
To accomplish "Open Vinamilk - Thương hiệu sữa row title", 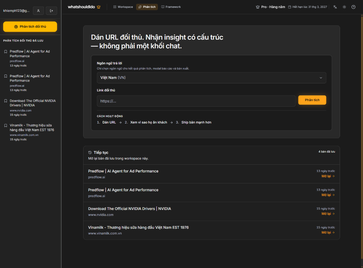I will (x=138, y=228).
